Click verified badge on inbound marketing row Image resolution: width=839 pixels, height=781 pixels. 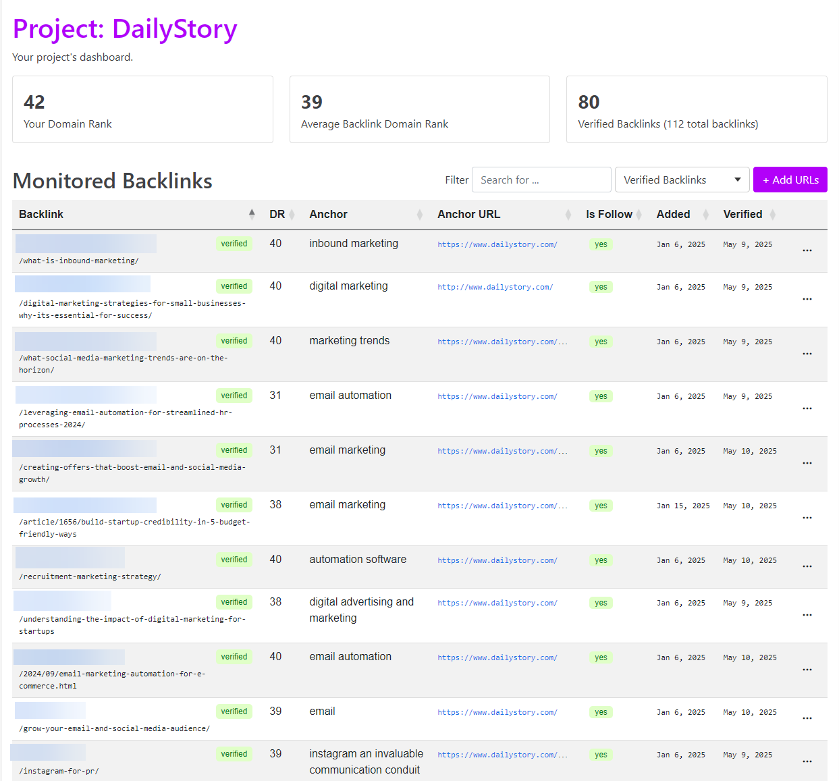click(234, 244)
